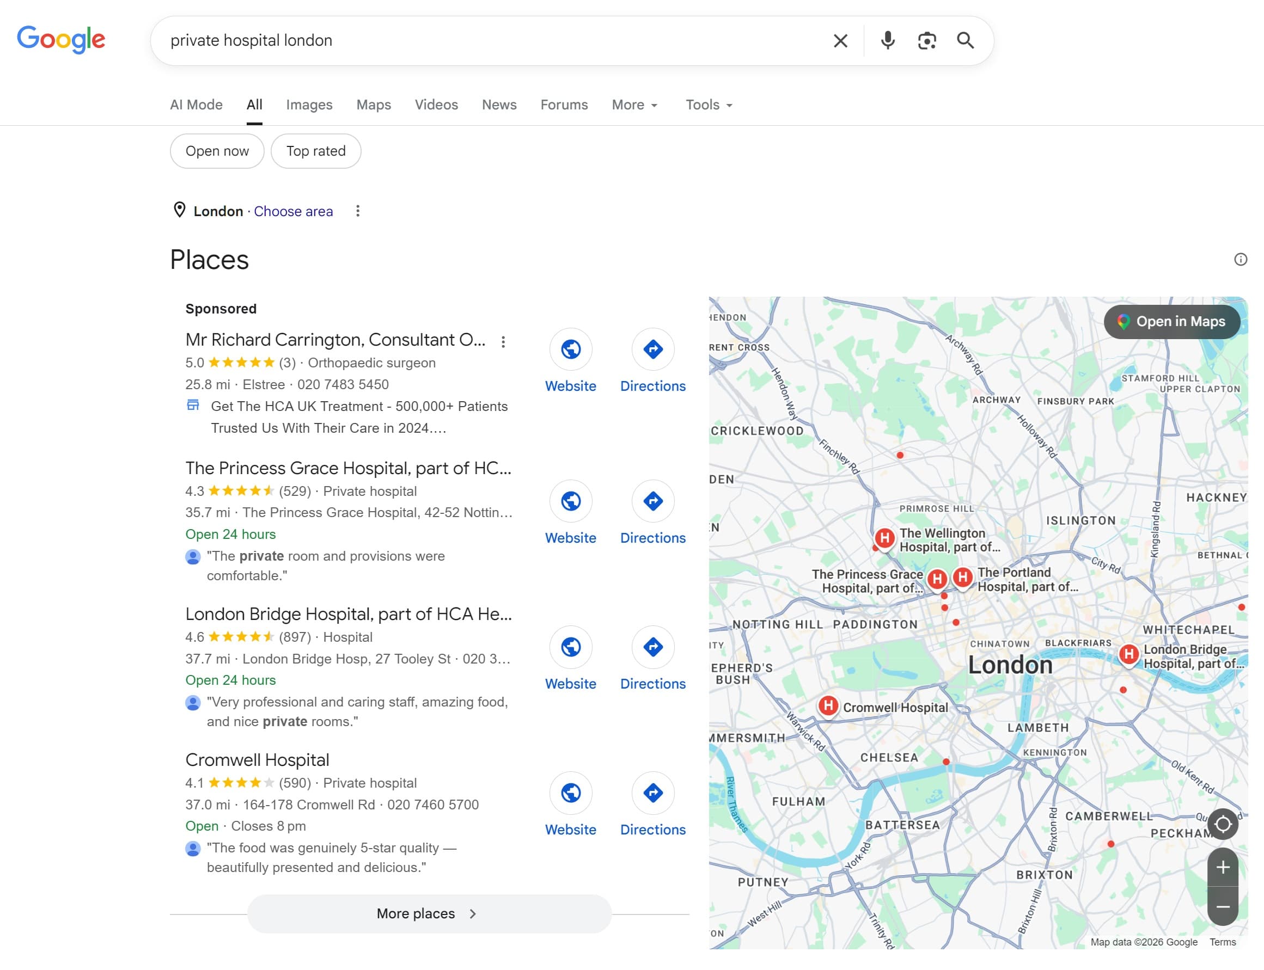
Task: Click the location pin icon beside London
Action: click(x=180, y=210)
